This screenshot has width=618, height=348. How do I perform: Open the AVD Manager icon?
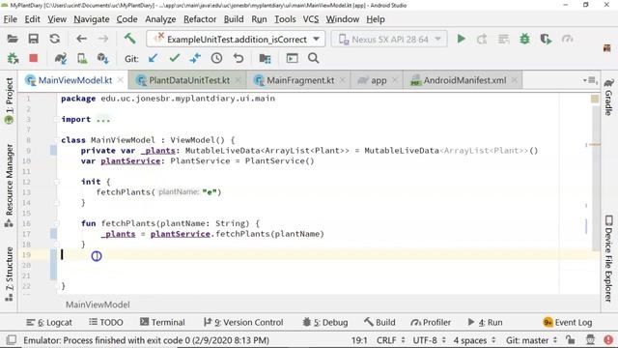[82, 58]
